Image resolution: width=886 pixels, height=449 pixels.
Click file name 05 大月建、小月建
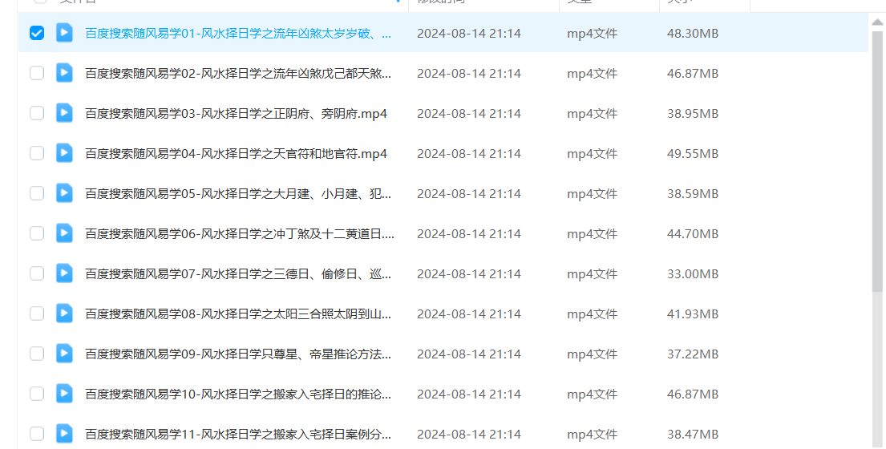click(x=238, y=193)
